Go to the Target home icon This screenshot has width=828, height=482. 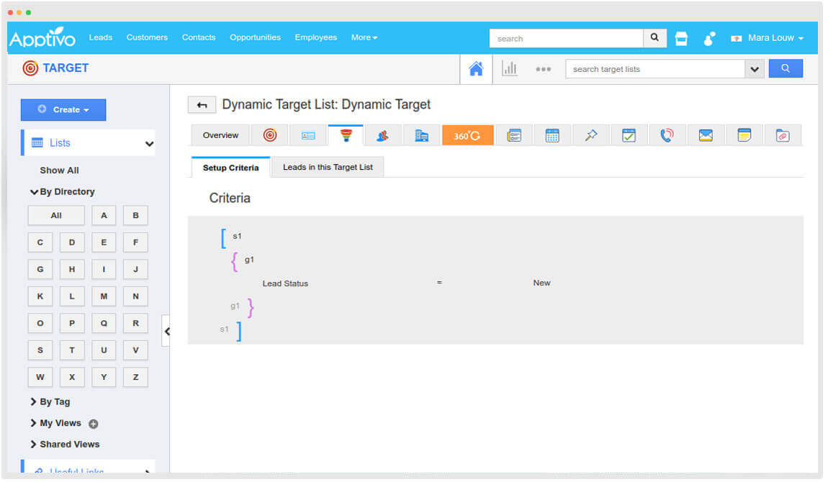(x=476, y=69)
